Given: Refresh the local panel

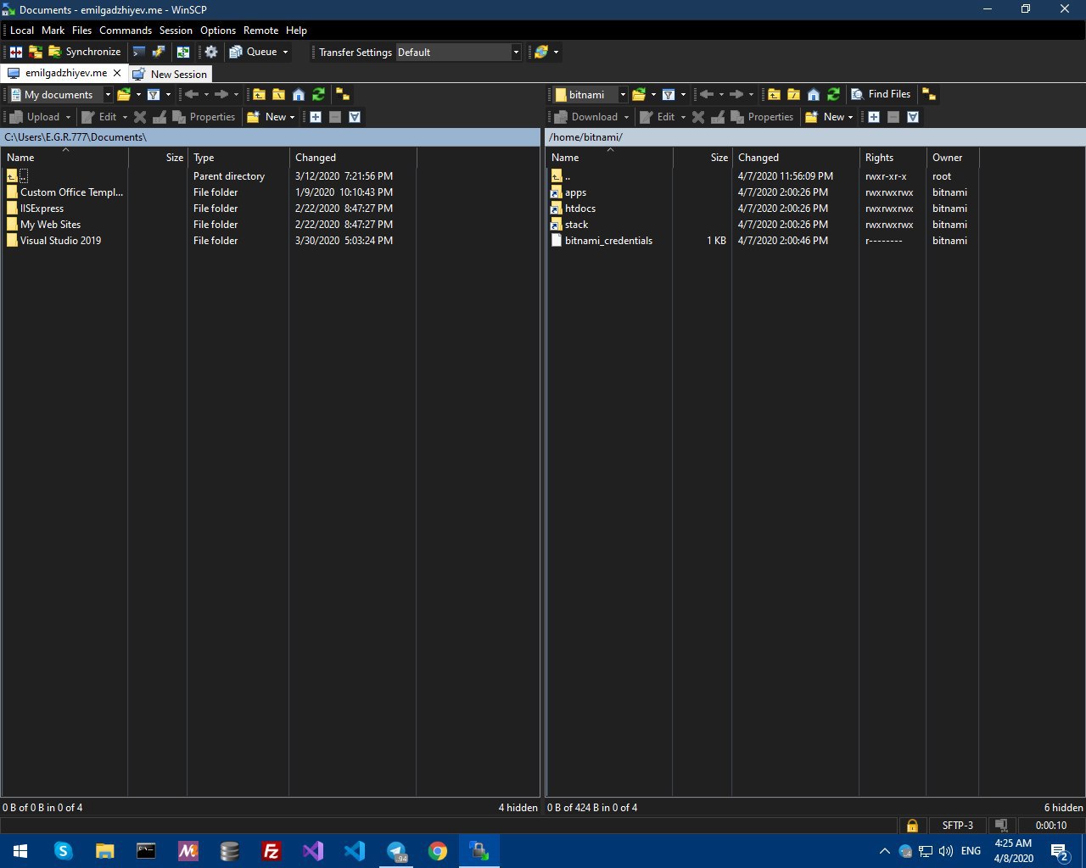Looking at the screenshot, I should point(318,94).
